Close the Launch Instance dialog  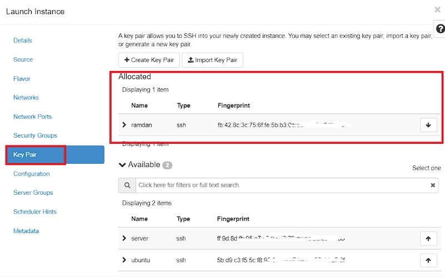(437, 9)
